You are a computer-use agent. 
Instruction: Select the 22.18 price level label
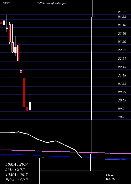(122, 67)
